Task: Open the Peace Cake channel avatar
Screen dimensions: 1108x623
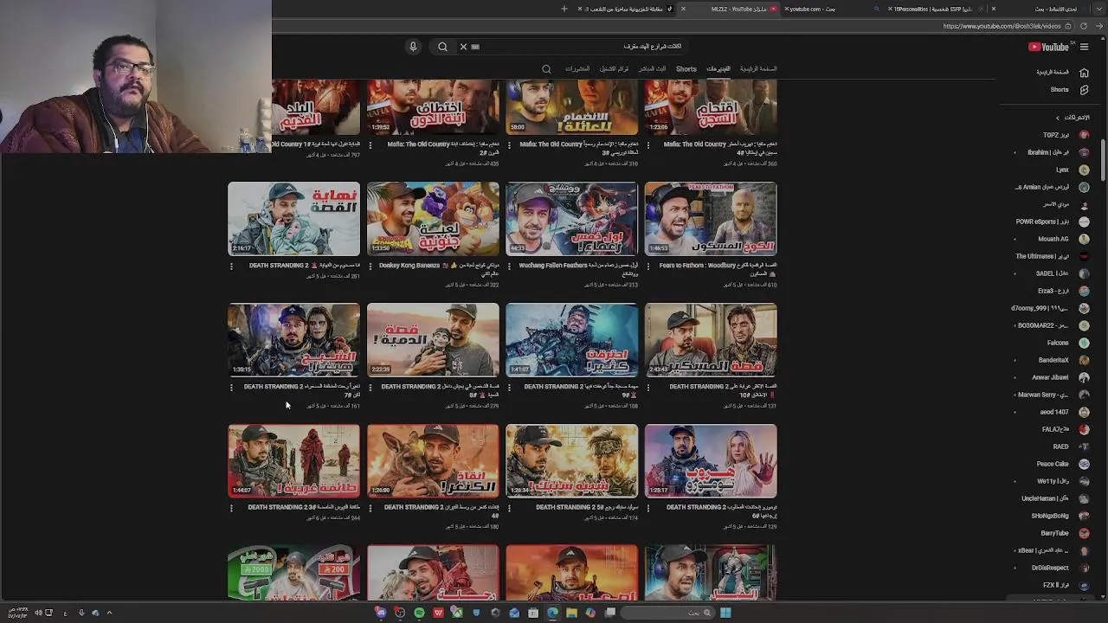Action: pos(1084,464)
